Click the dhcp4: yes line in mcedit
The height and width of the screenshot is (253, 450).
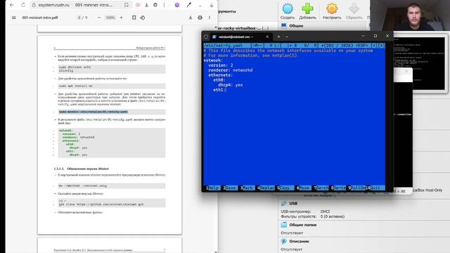pos(230,85)
